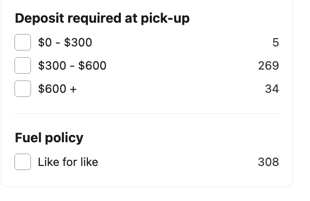Tick the $0 - $300 deposit checkbox
The image size is (310, 201).
(23, 42)
